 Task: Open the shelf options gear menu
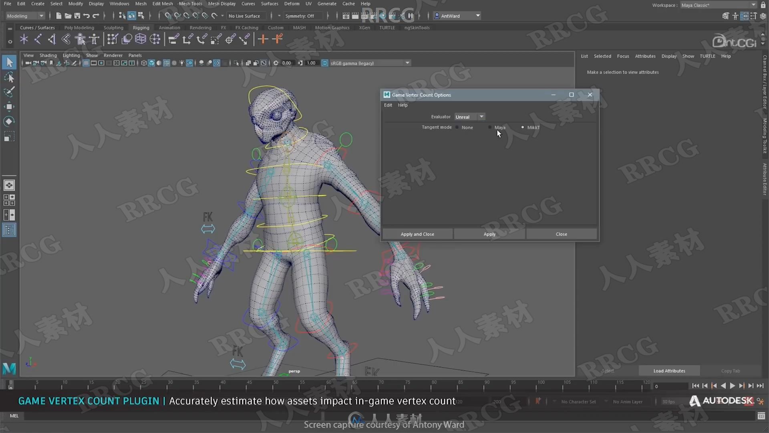pyautogui.click(x=10, y=41)
